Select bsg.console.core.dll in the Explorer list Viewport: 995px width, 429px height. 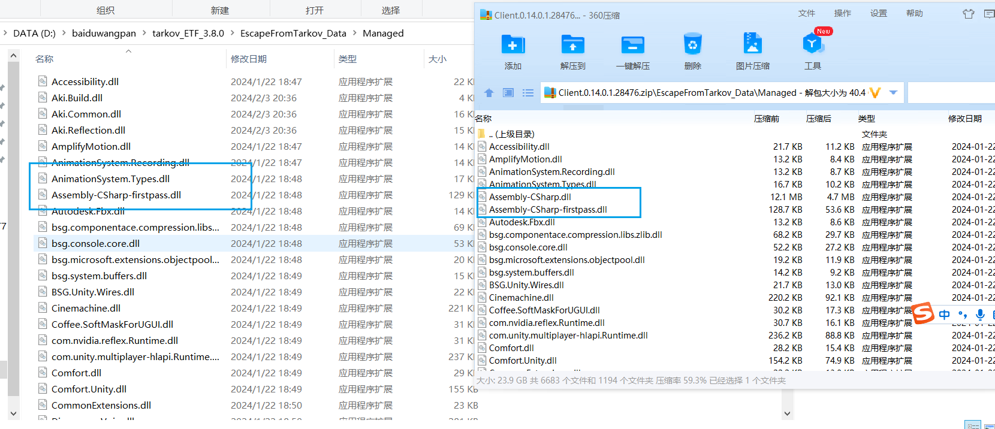pyautogui.click(x=95, y=244)
